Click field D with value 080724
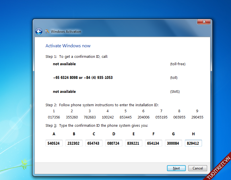 (114, 143)
